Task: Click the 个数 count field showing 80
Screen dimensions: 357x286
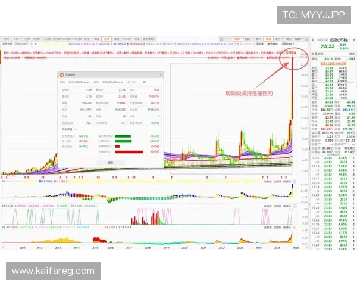Action: click(145, 83)
